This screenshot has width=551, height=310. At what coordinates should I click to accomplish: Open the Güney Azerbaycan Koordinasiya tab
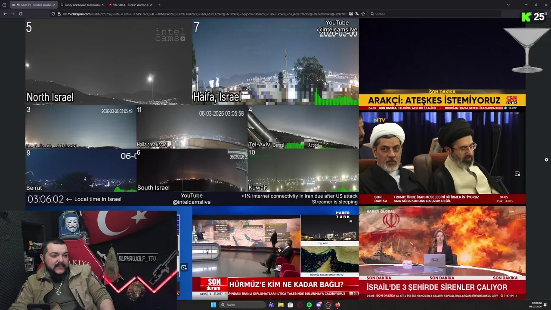coord(82,5)
